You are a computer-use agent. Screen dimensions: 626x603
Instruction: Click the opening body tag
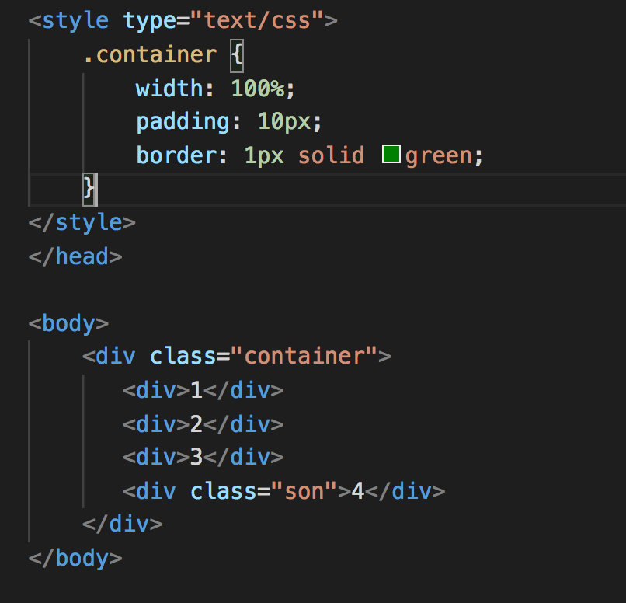coord(68,323)
